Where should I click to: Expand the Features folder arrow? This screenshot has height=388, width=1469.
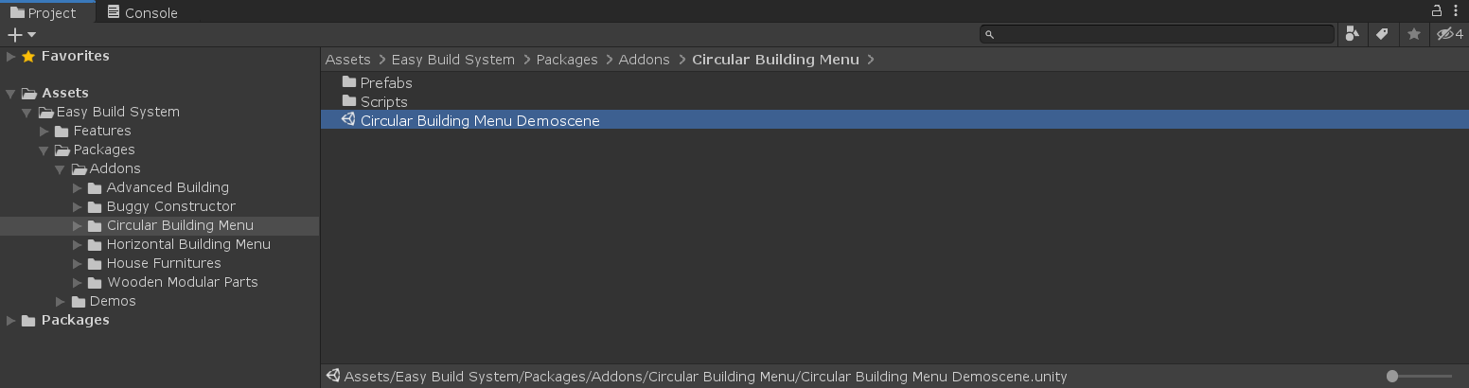(x=44, y=132)
